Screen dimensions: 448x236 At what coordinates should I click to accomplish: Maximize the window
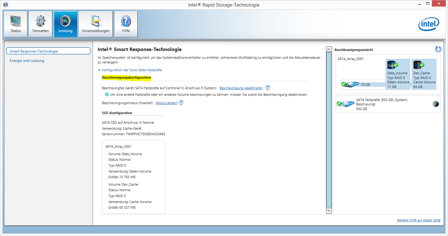point(427,4)
